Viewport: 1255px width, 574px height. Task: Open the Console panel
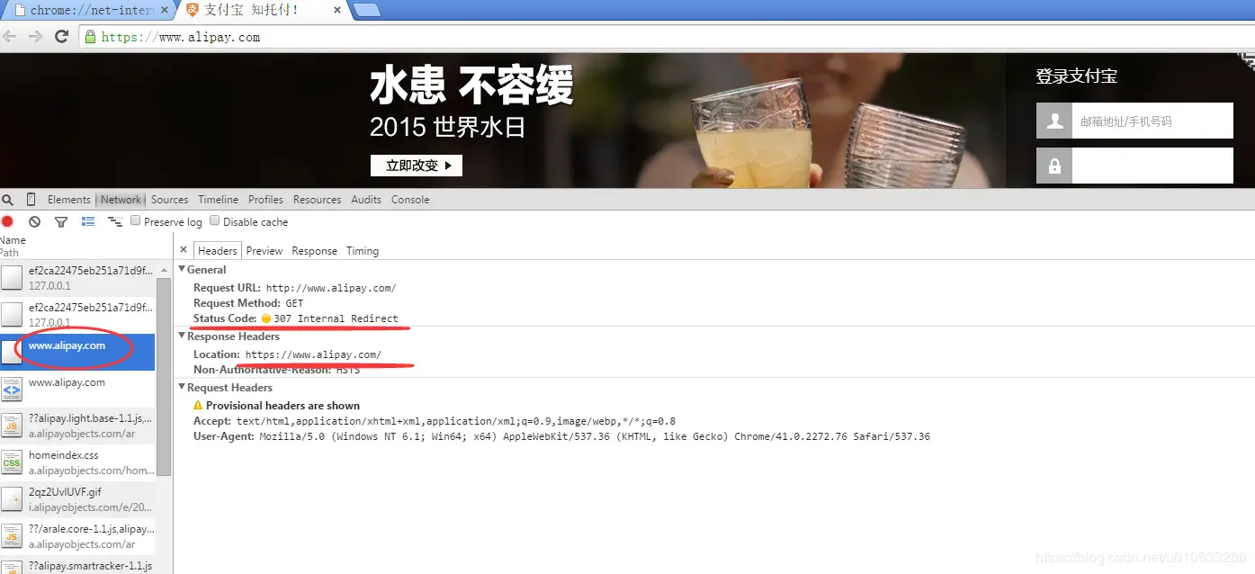[x=410, y=199]
